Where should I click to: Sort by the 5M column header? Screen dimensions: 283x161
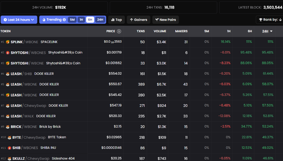[x=207, y=31]
